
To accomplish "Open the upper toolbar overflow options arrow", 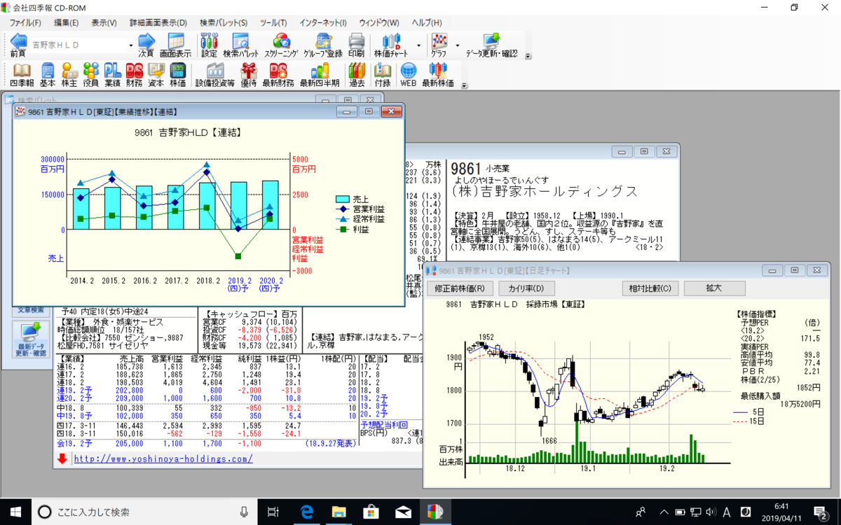I will tap(528, 56).
